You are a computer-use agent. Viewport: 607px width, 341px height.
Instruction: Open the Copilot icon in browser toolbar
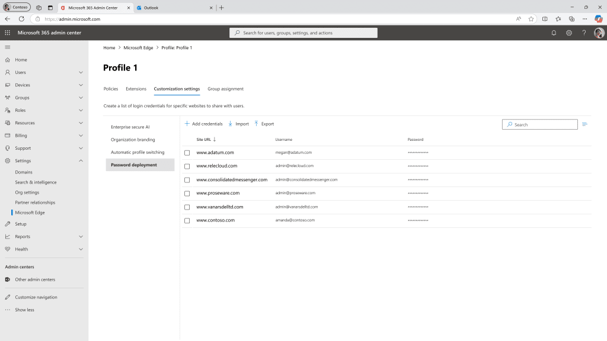click(x=599, y=19)
